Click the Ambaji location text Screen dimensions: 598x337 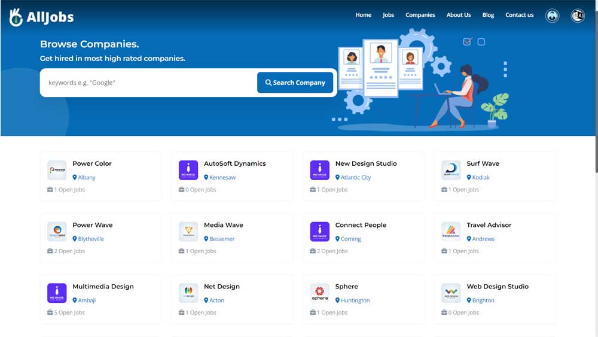coord(87,300)
